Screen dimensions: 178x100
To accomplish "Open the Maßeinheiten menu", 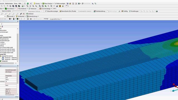I will [x=9, y=4].
